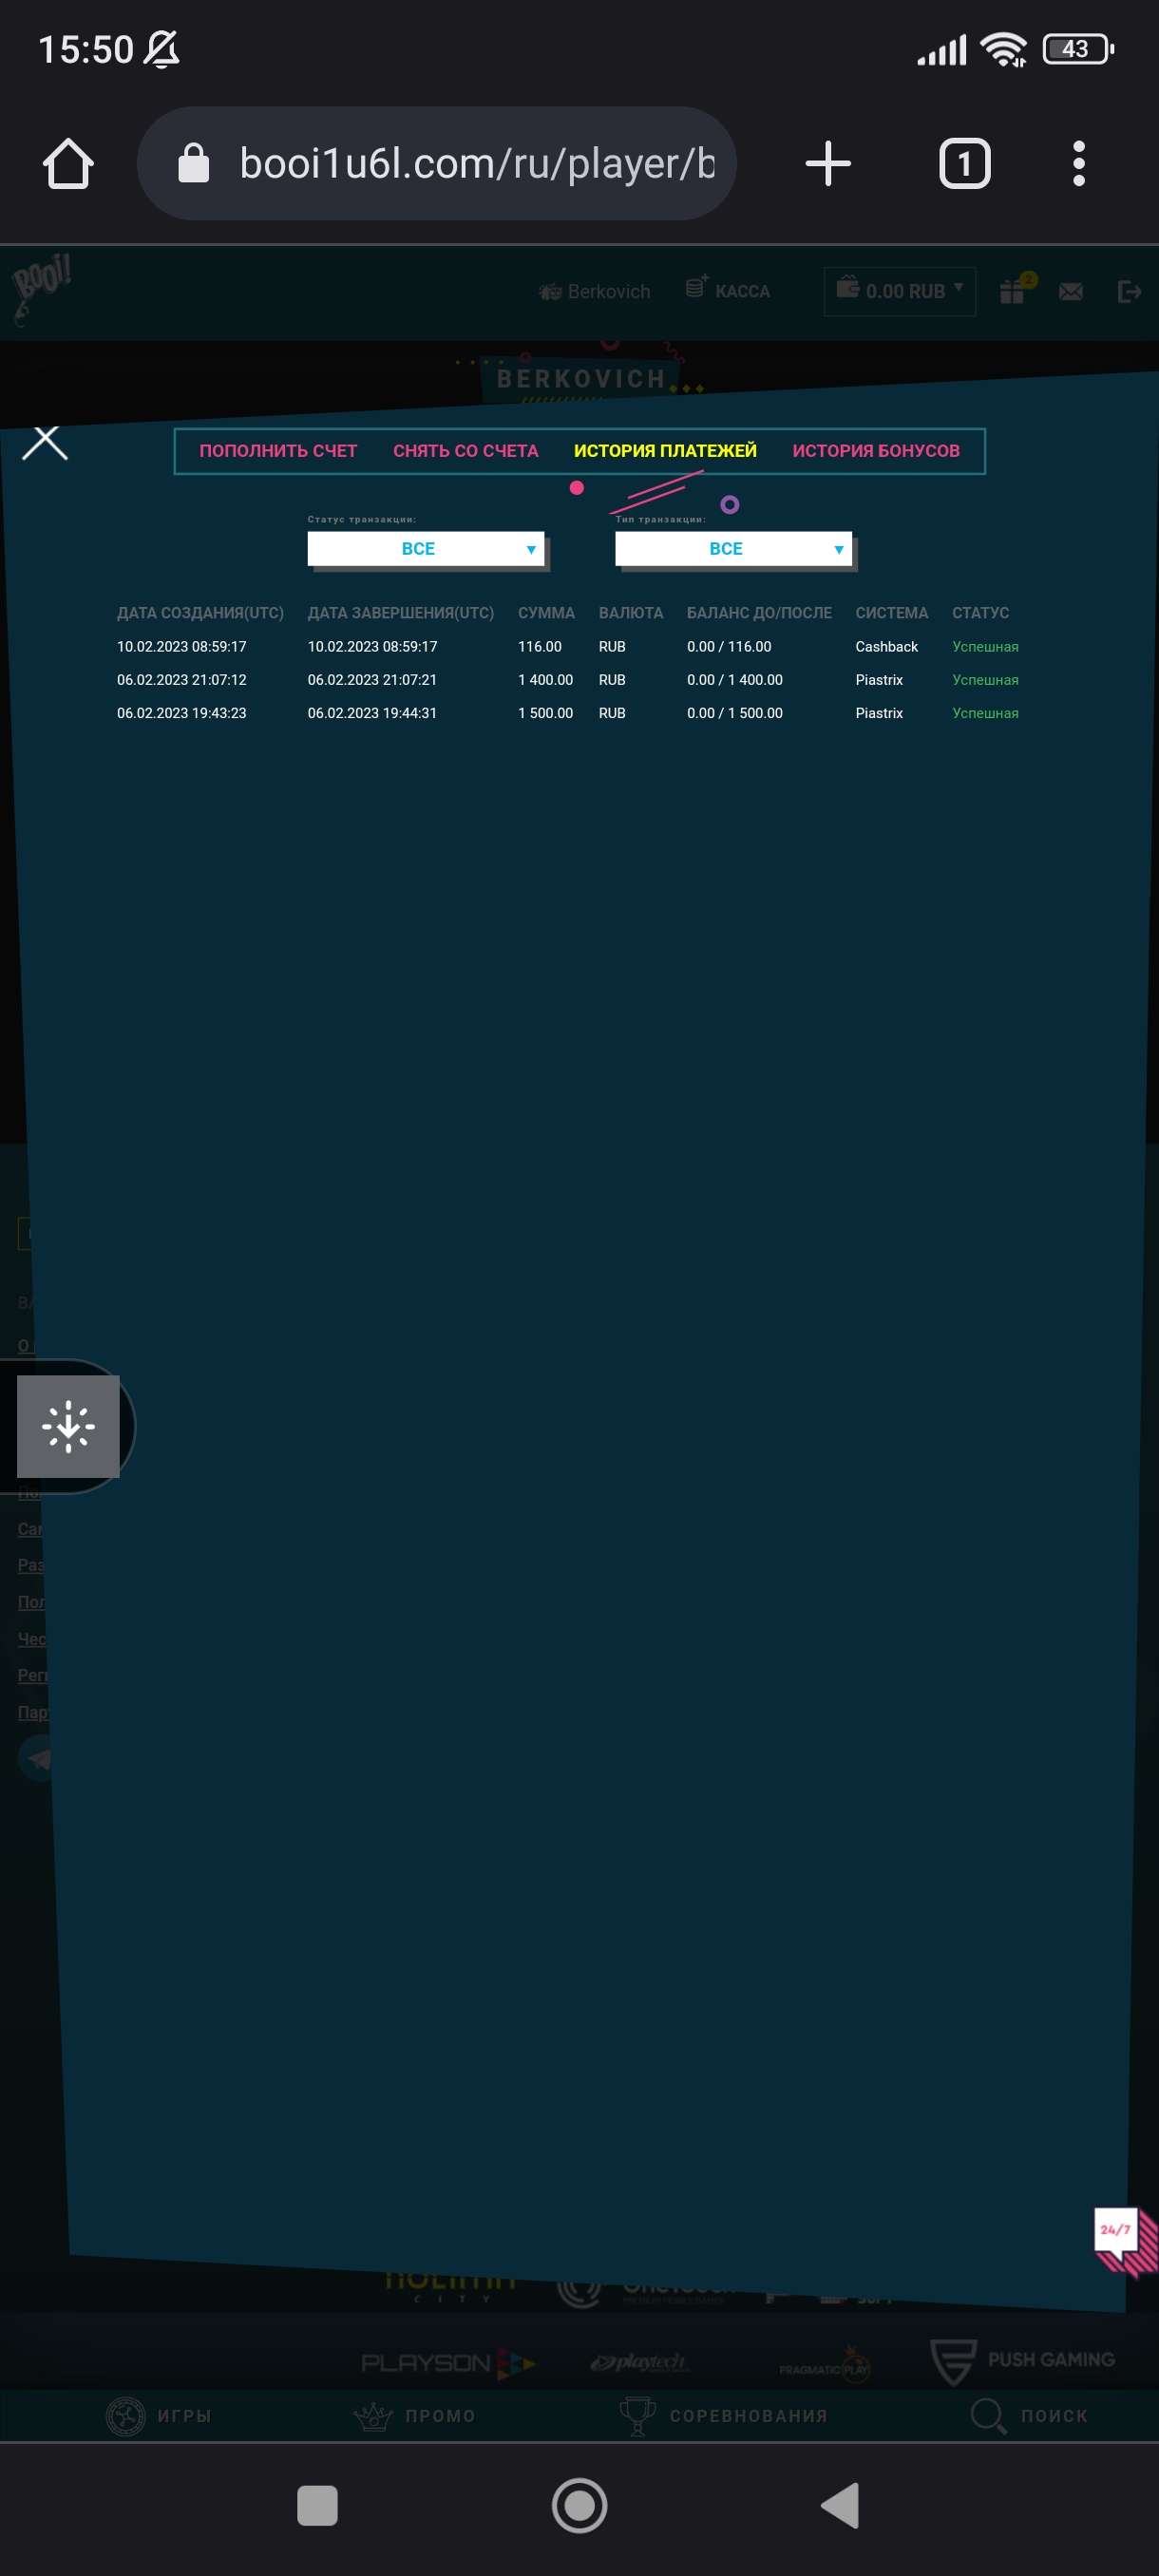Image resolution: width=1159 pixels, height=2576 pixels.
Task: Open the gift bonuses icon
Action: point(1015,289)
